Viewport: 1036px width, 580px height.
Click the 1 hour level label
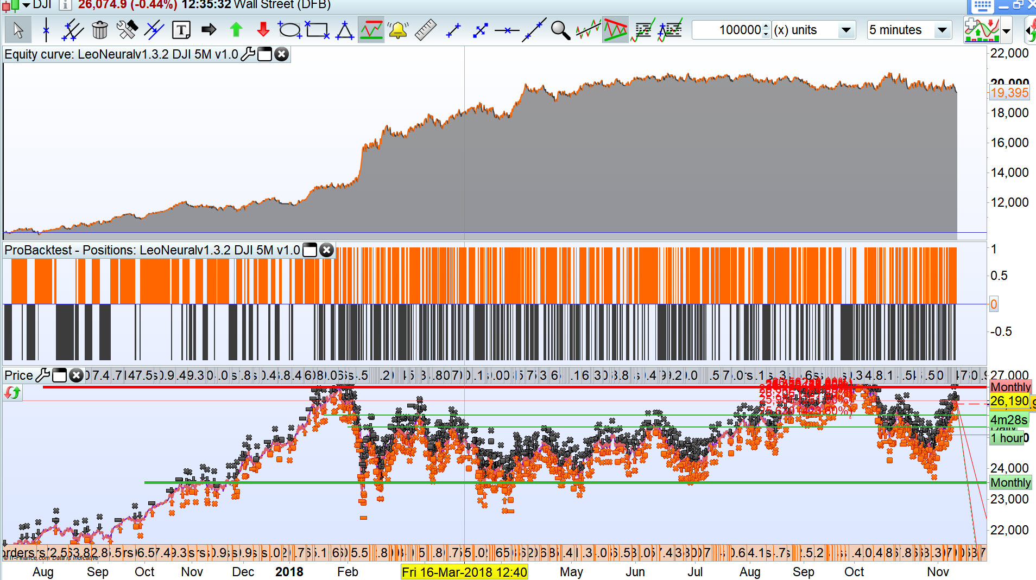[1007, 438]
